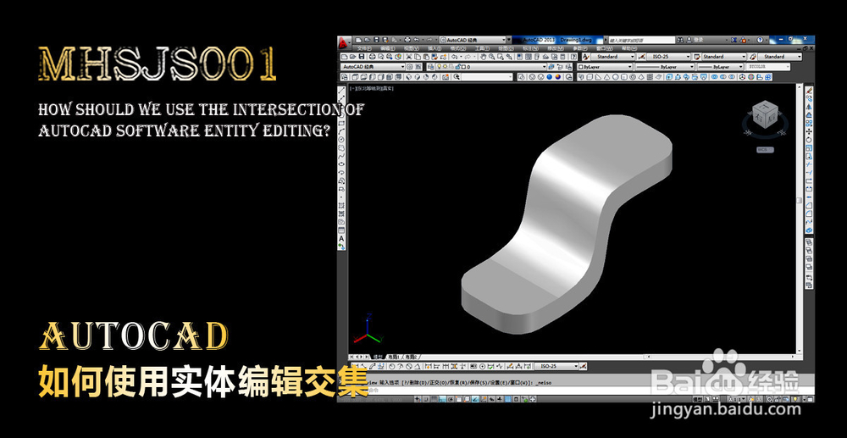Click the workspace settings gear icon

point(409,66)
